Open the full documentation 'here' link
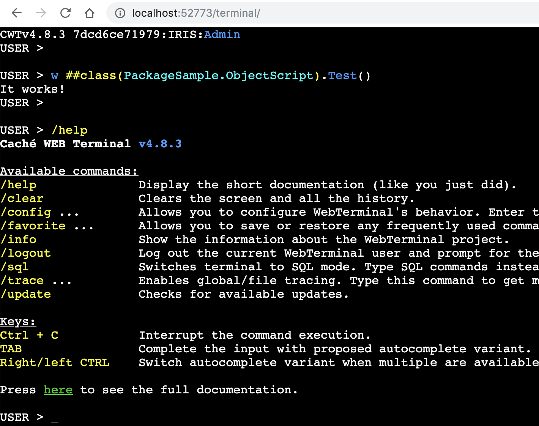Image resolution: width=539 pixels, height=426 pixels. (58, 390)
